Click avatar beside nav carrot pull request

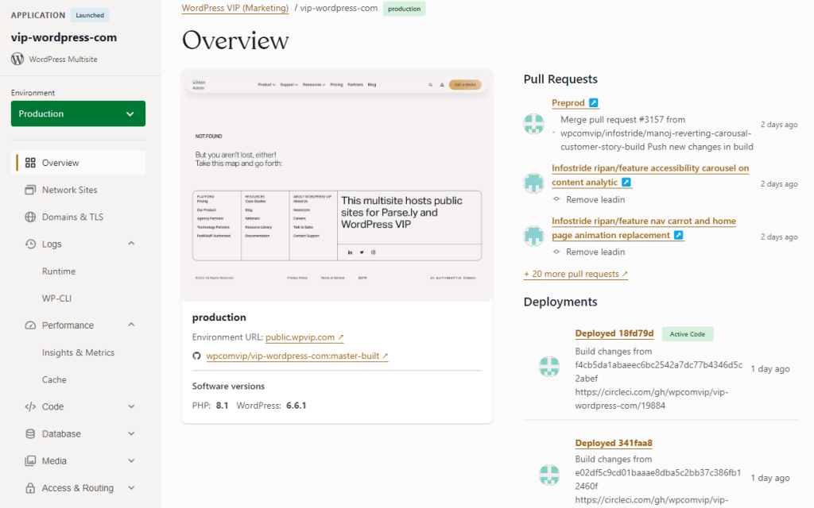(x=533, y=236)
